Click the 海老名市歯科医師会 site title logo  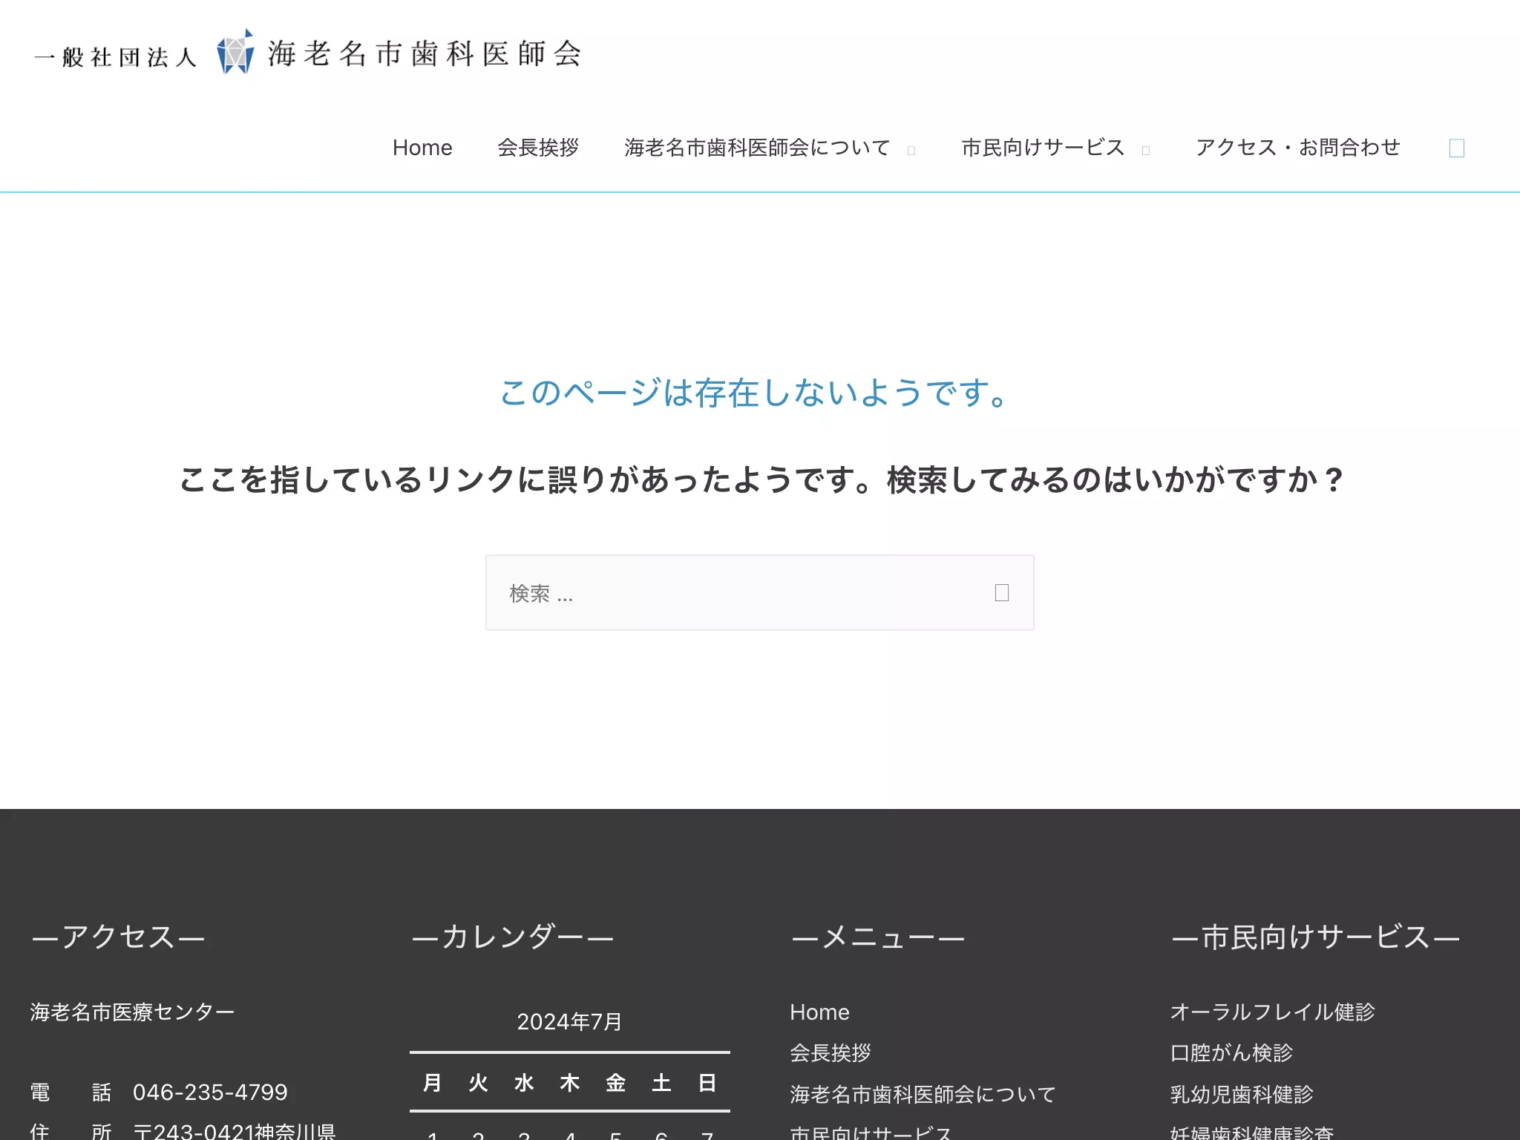(x=308, y=53)
